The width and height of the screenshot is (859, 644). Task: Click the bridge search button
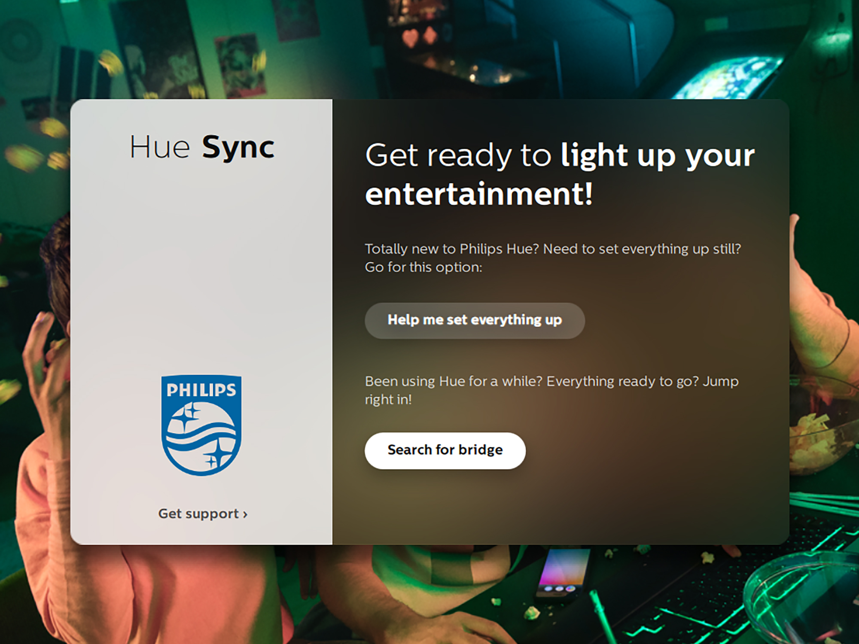(445, 450)
